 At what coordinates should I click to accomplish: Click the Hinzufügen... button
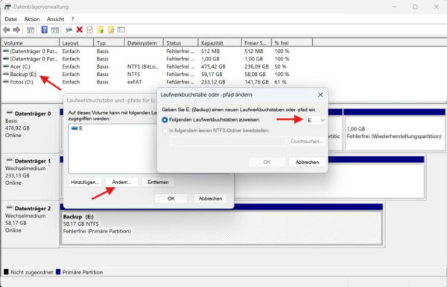85,183
